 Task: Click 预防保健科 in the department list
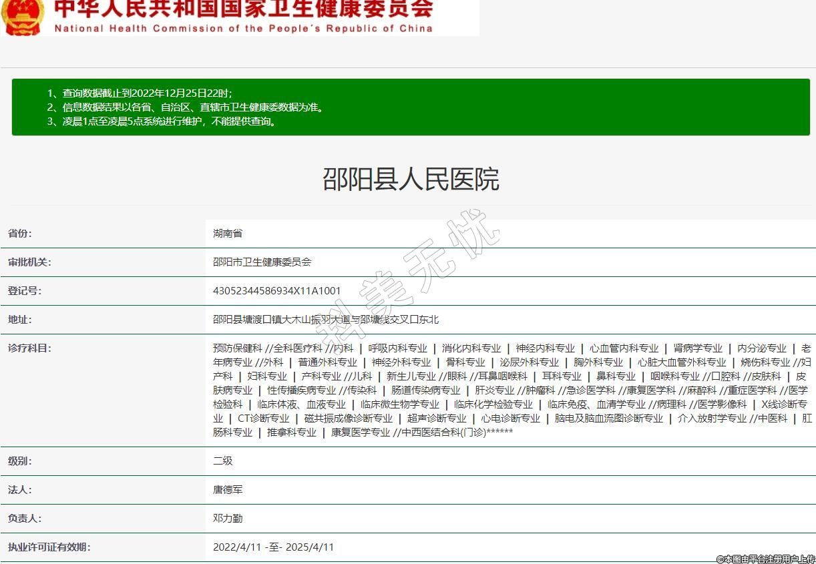pyautogui.click(x=237, y=348)
